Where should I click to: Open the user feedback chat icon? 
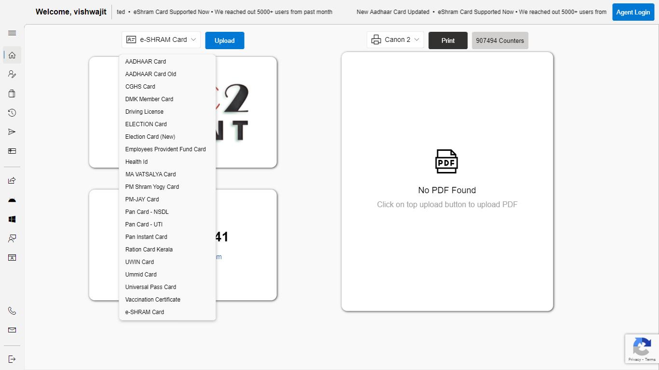[x=12, y=238]
